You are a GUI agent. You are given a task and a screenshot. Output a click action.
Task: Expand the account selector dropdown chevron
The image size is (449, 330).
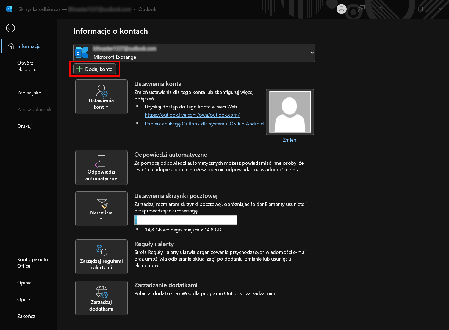pos(312,53)
